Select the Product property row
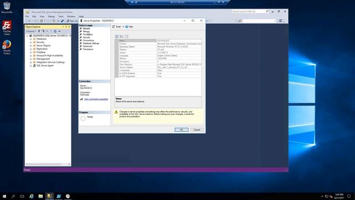Image resolution: width=355 pixels, height=200 pixels. (160, 43)
